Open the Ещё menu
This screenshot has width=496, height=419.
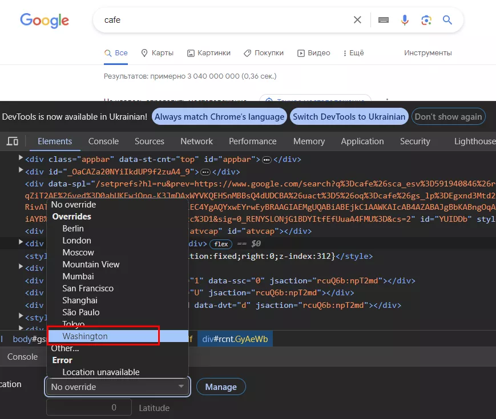click(353, 53)
